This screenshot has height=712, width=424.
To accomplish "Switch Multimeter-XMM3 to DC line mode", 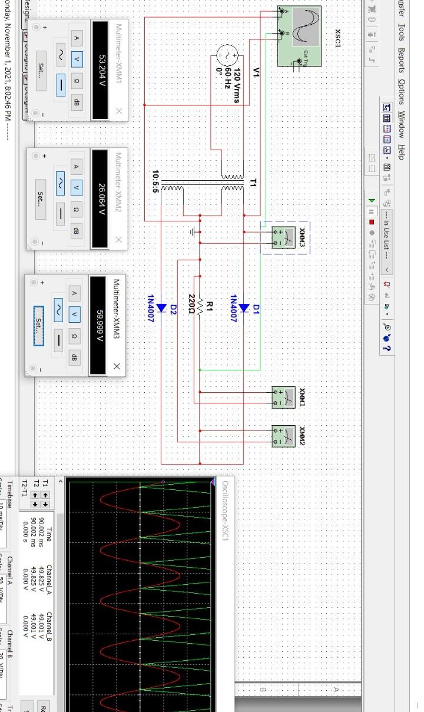I will pos(58,341).
